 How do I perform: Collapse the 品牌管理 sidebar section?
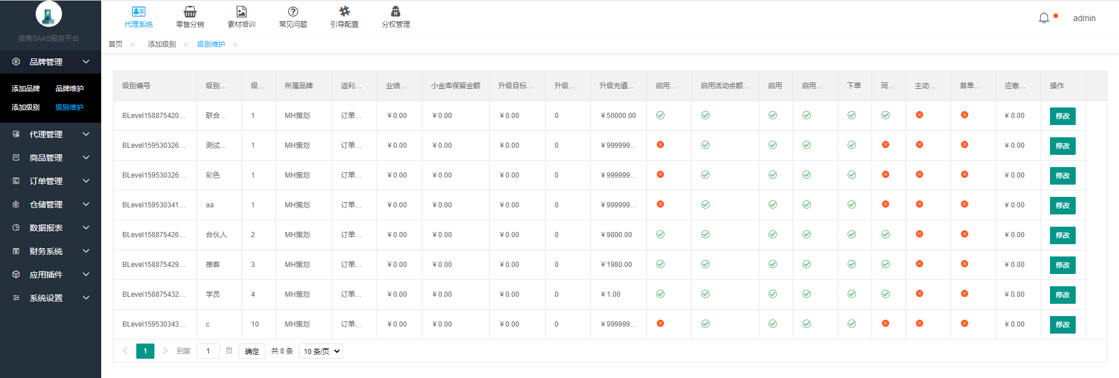(x=50, y=62)
